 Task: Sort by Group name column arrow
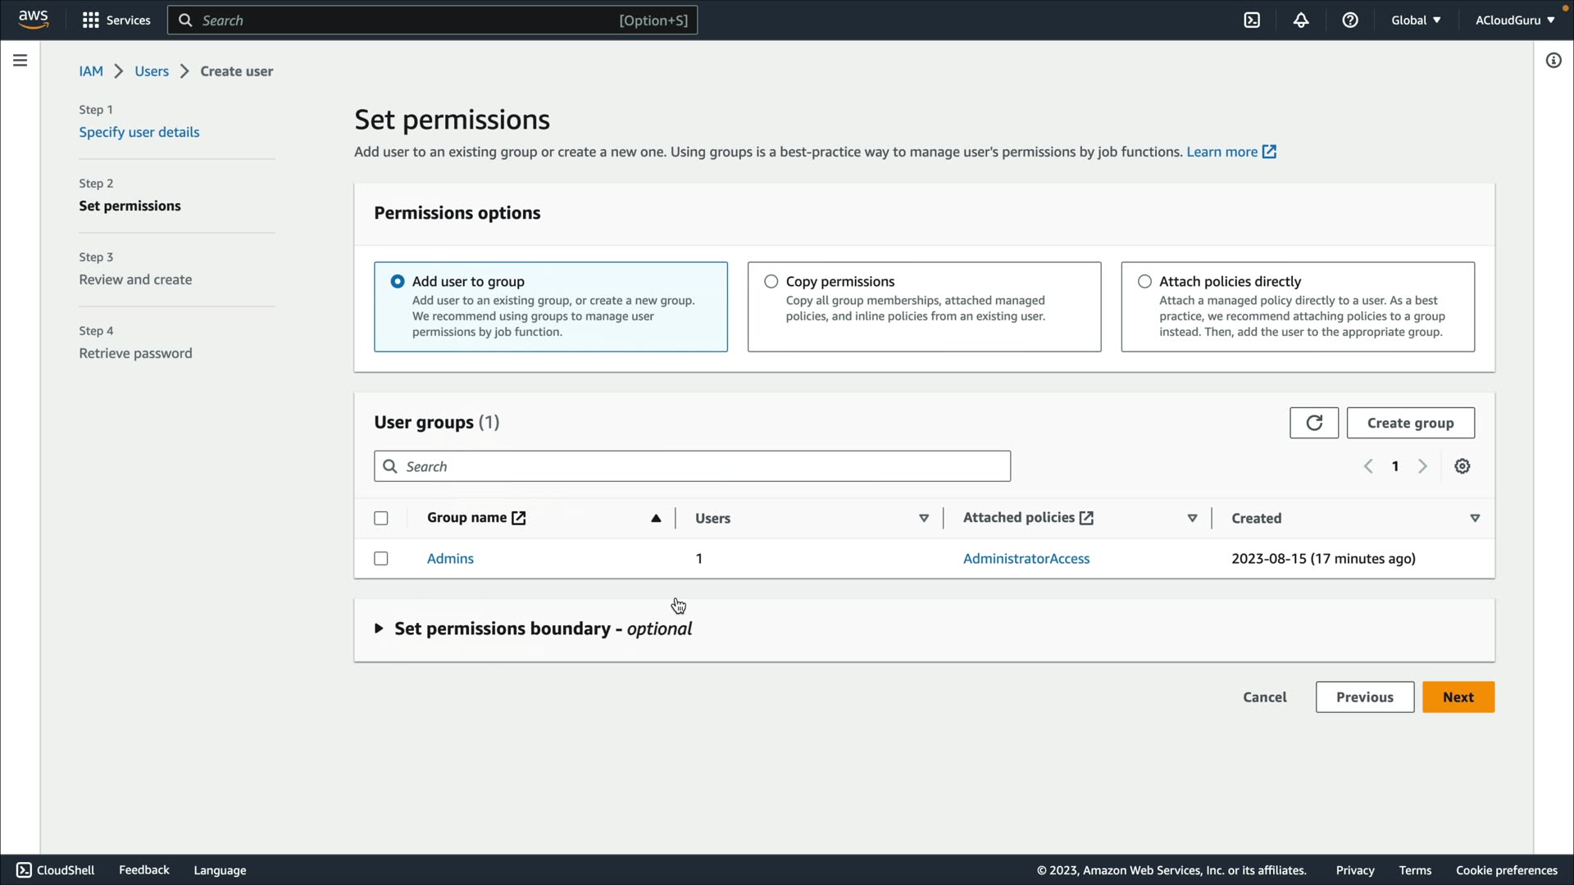[x=656, y=518]
